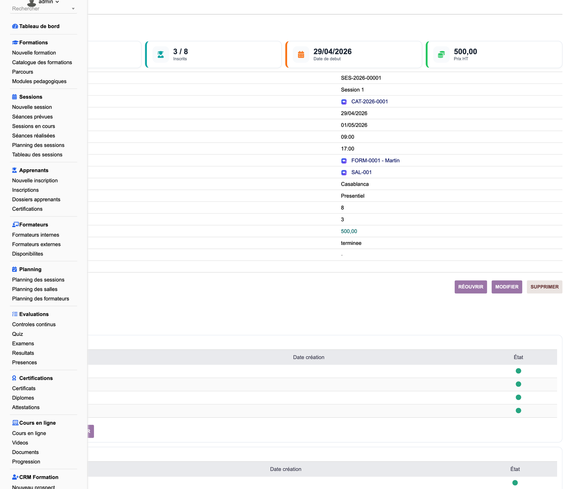Open Tableau de bord menu
Image resolution: width=566 pixels, height=489 pixels.
point(39,26)
